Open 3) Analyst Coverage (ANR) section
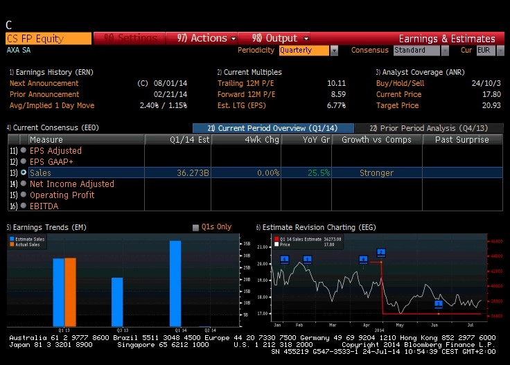Image resolution: width=510 pixels, height=365 pixels. [x=420, y=72]
